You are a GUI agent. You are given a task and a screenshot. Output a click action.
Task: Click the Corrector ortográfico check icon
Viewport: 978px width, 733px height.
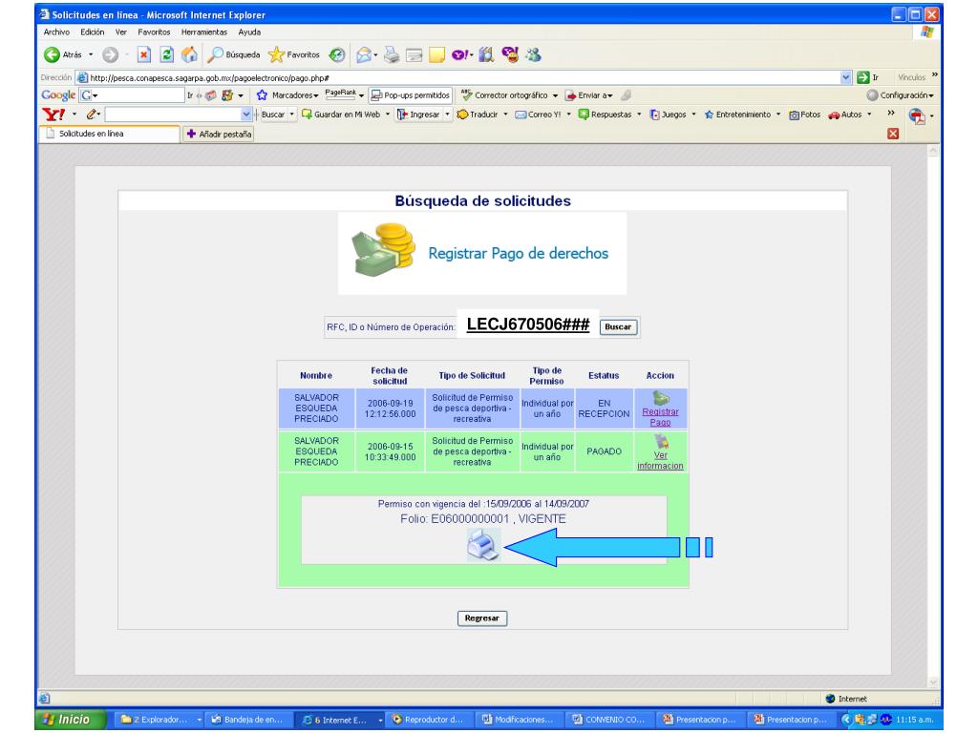[x=466, y=94]
